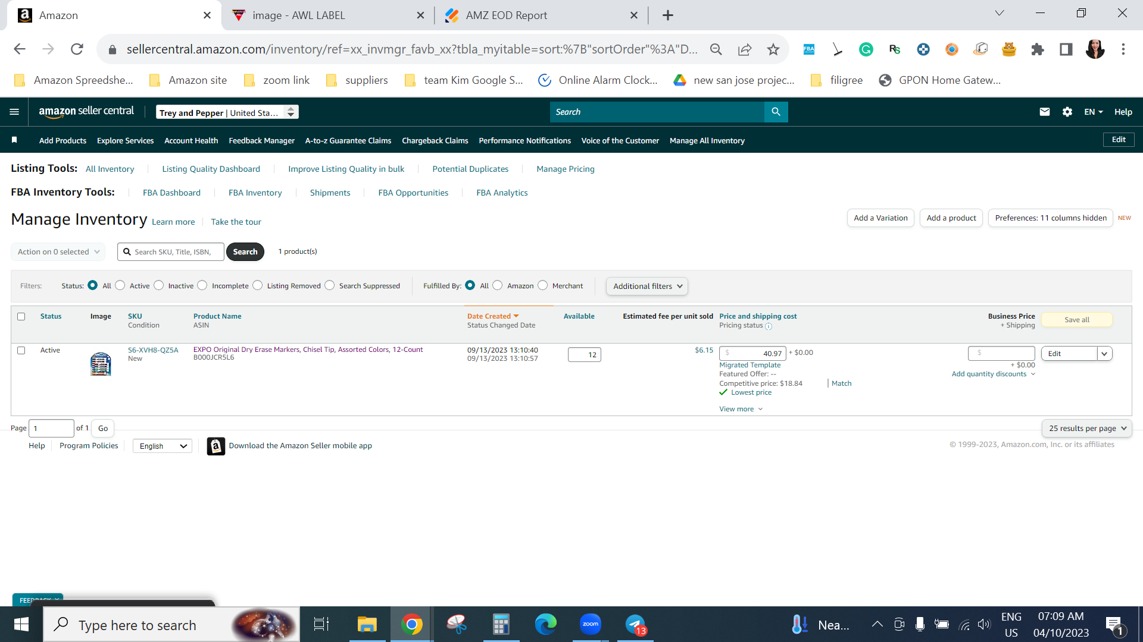Open the Grammarly extension icon

(866, 49)
